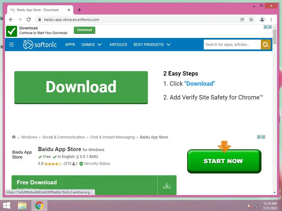Open the Windows Start button
Viewport: 282px width, 211px height.
7,206
